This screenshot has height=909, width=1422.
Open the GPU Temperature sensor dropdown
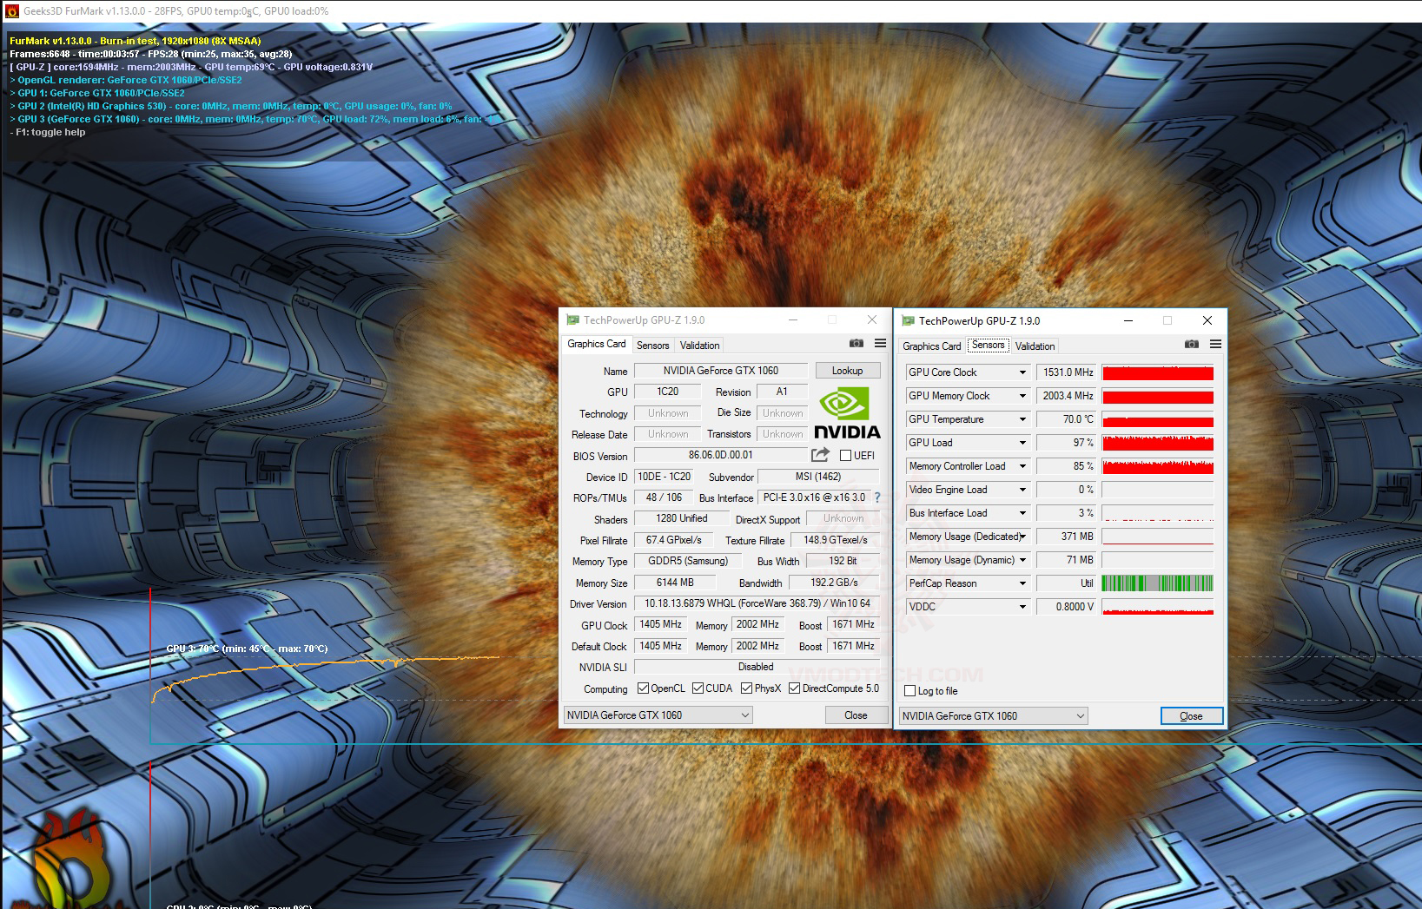pos(1022,419)
